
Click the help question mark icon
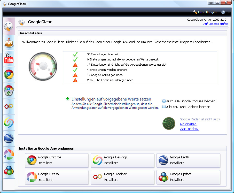[x=223, y=12]
